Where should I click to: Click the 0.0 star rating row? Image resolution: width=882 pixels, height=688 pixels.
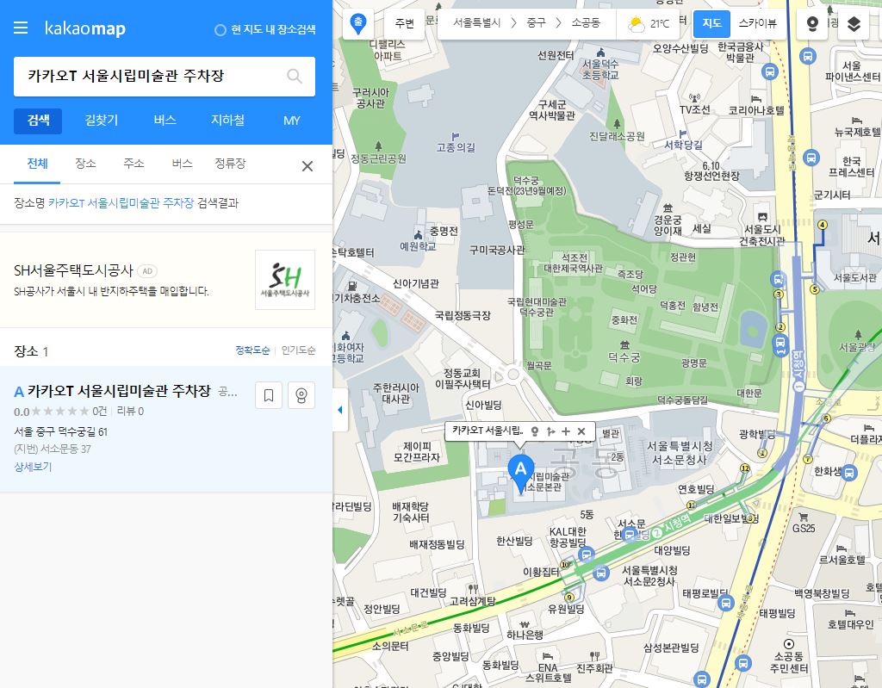click(x=51, y=412)
